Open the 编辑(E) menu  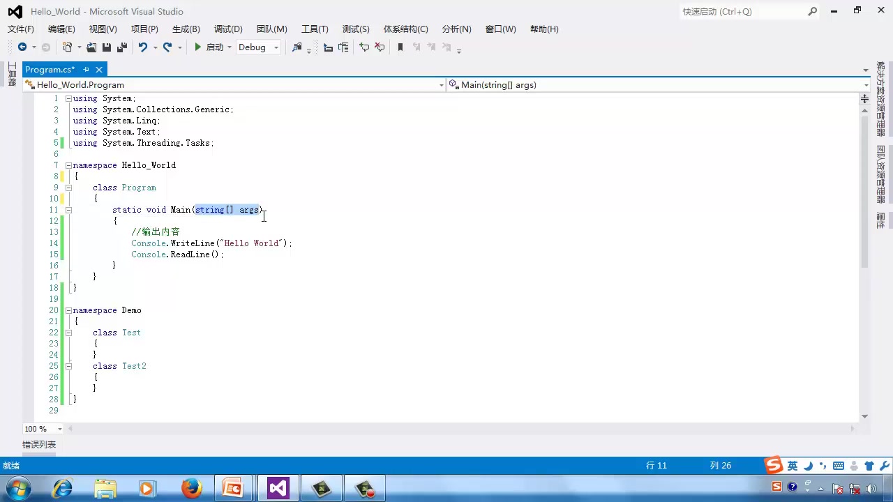(61, 29)
